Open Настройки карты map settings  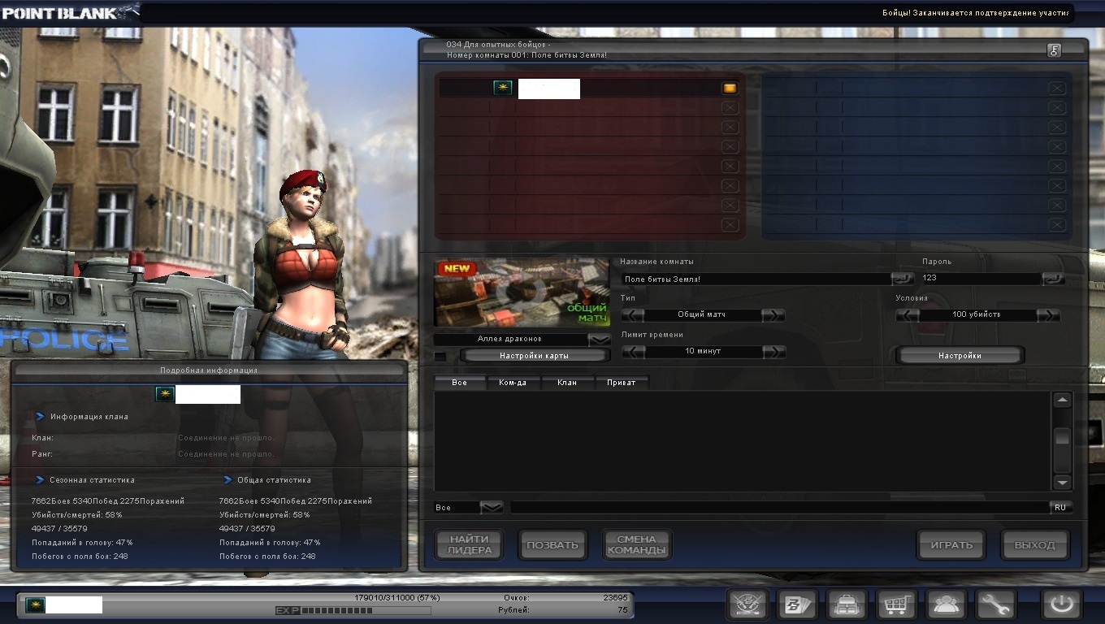pyautogui.click(x=534, y=356)
